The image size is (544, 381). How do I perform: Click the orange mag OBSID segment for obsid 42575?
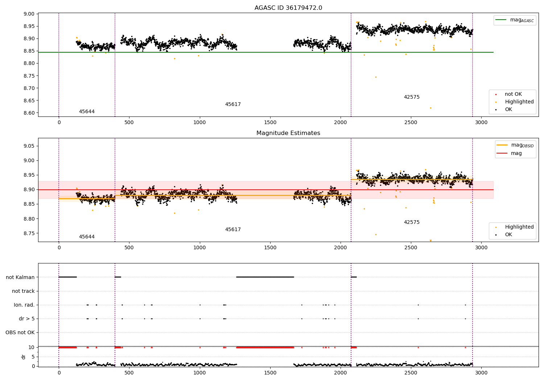coord(412,179)
